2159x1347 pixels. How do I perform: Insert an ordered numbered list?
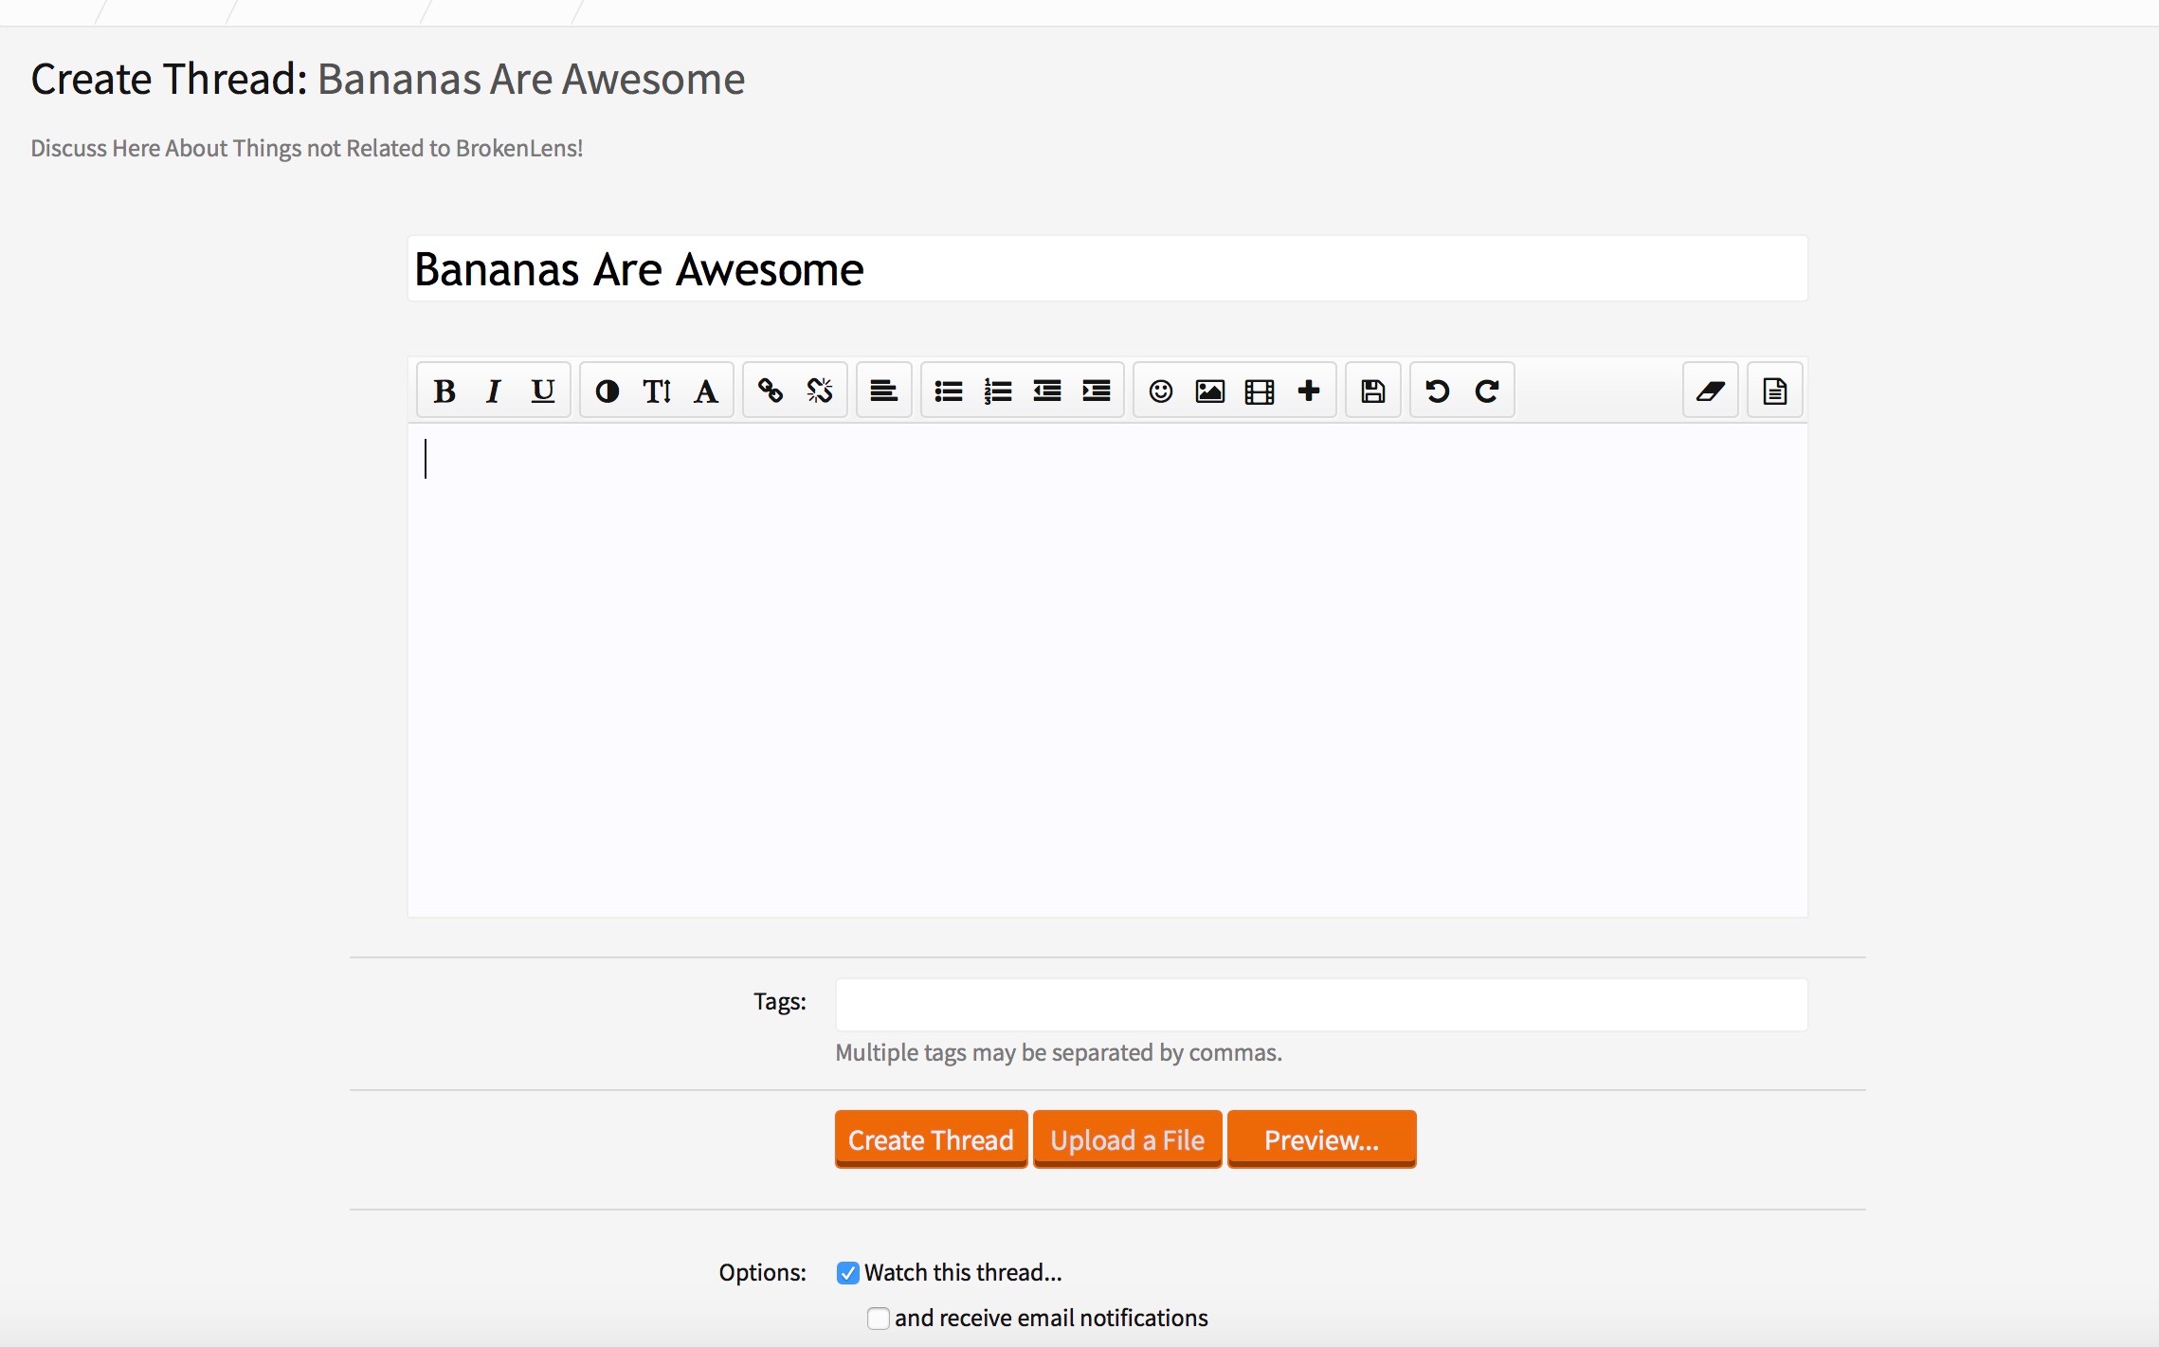point(998,391)
